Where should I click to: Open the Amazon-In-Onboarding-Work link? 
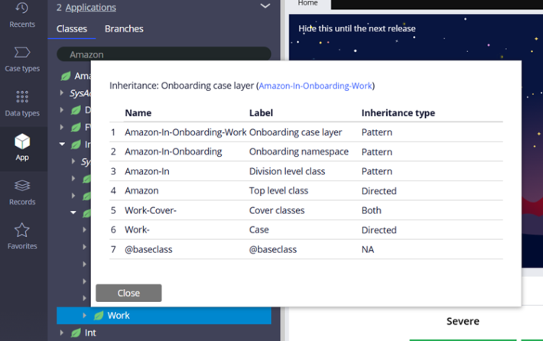click(x=315, y=86)
